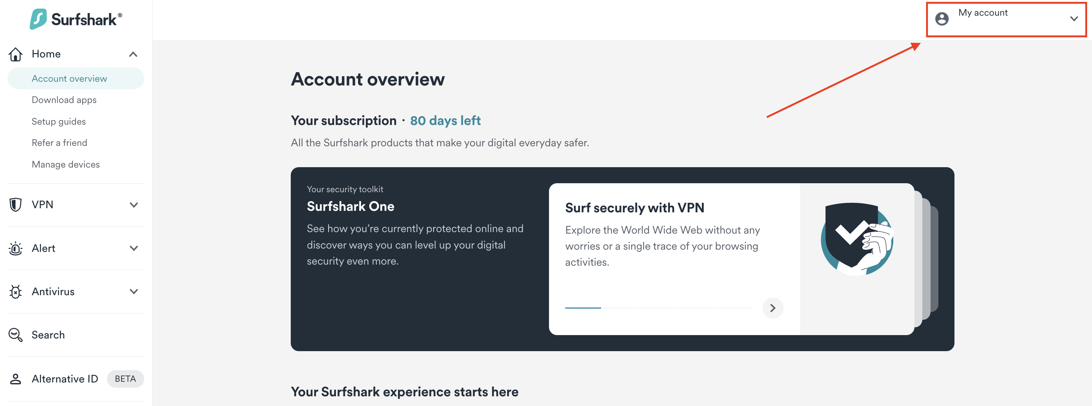Click the carousel progress indicator bar
Screen dimensions: 1092x406
click(x=658, y=308)
